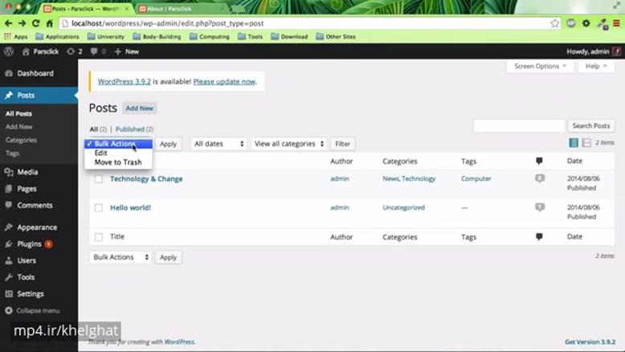Click the gear extension icon in browser toolbar

pyautogui.click(x=586, y=23)
